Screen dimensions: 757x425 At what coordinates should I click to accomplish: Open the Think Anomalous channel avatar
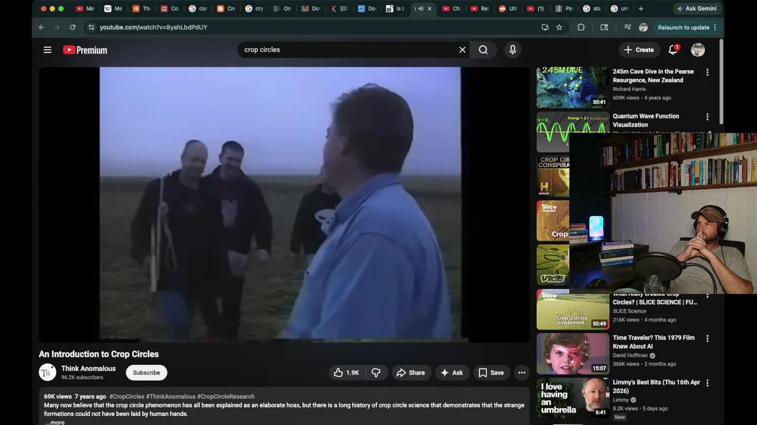(47, 372)
